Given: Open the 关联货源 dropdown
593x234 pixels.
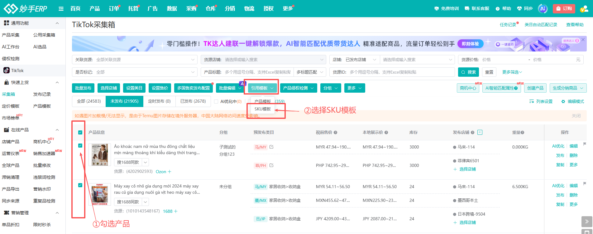Looking at the screenshot, I should (135, 60).
